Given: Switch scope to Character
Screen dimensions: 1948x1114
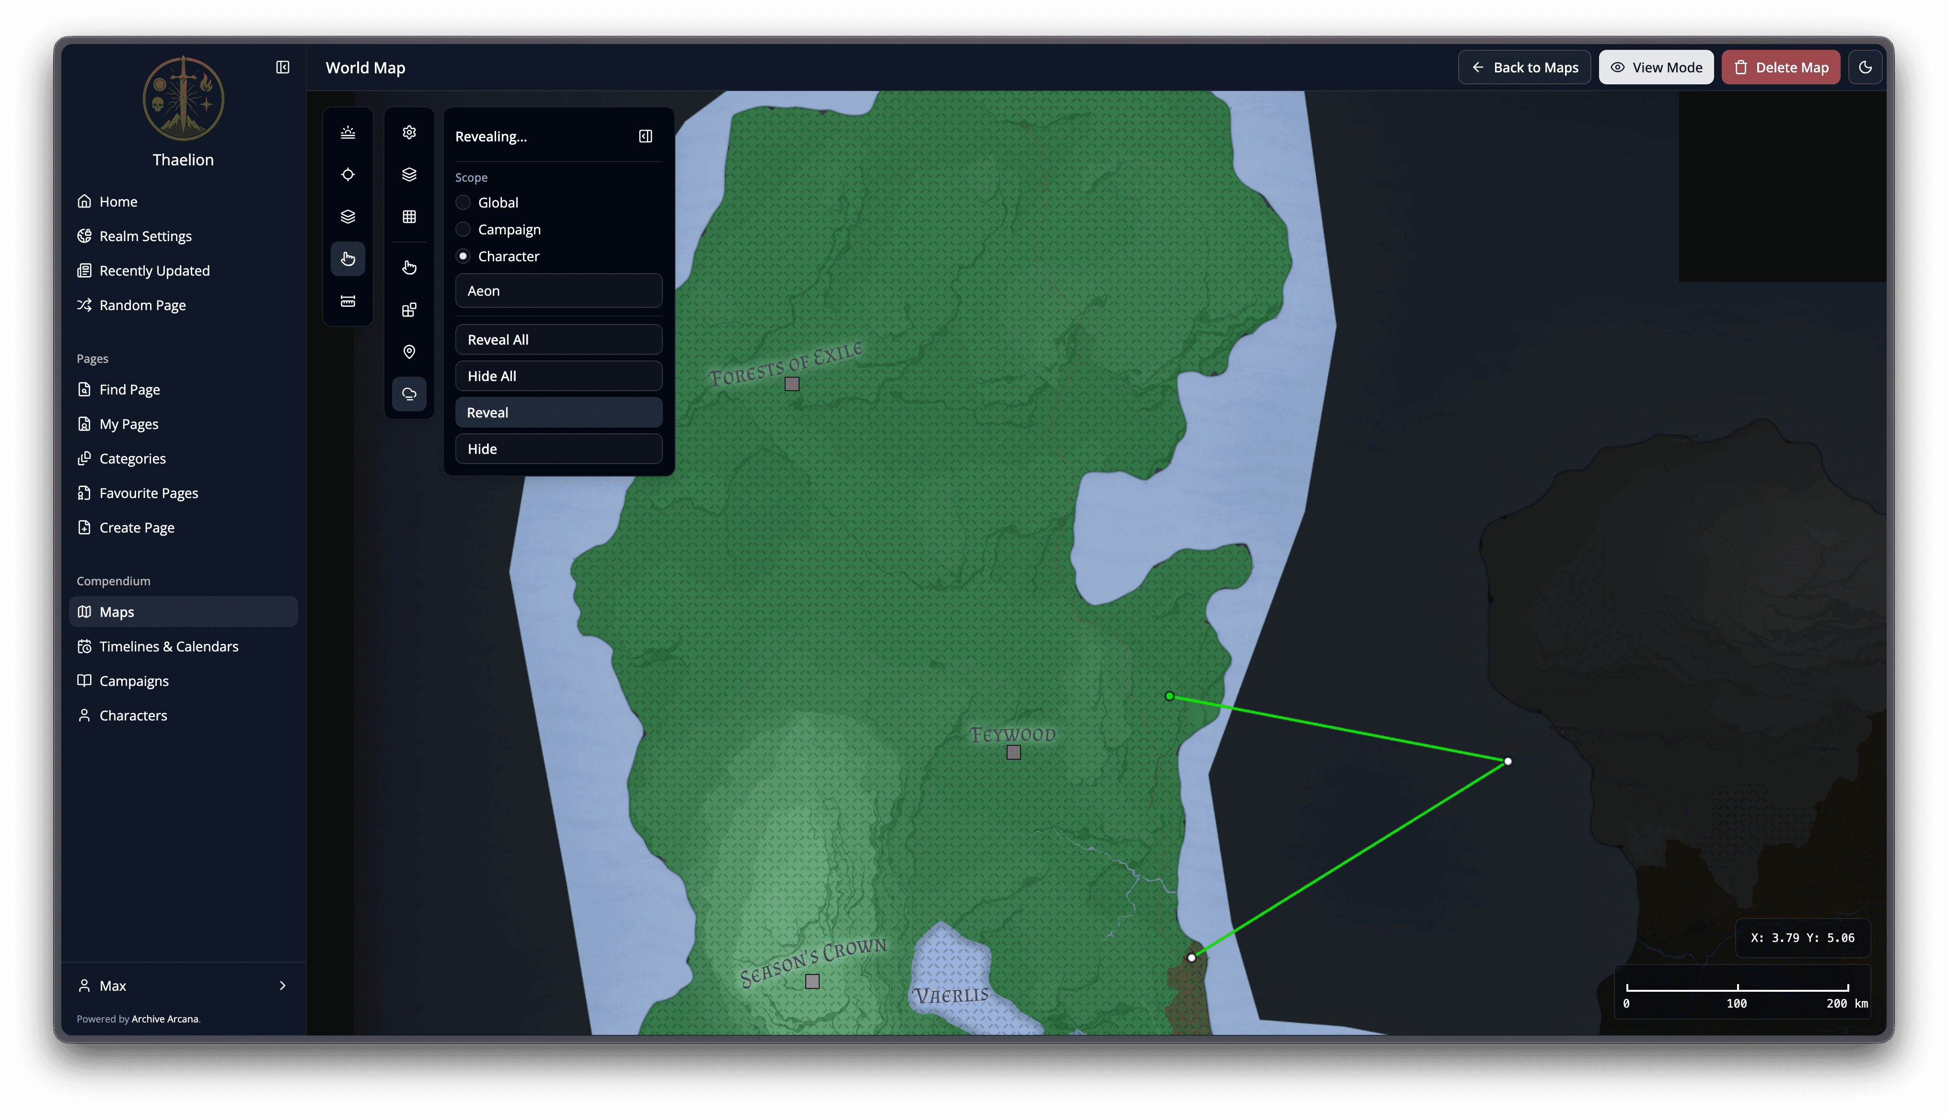Looking at the screenshot, I should click(x=463, y=255).
